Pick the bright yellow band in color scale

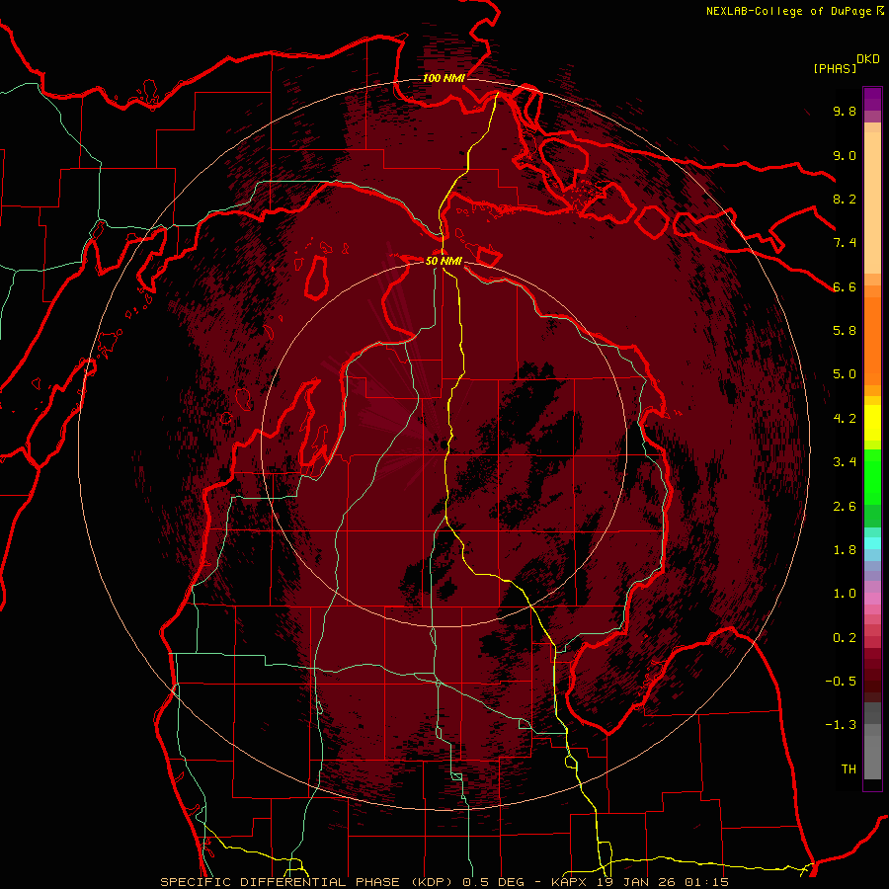[872, 423]
